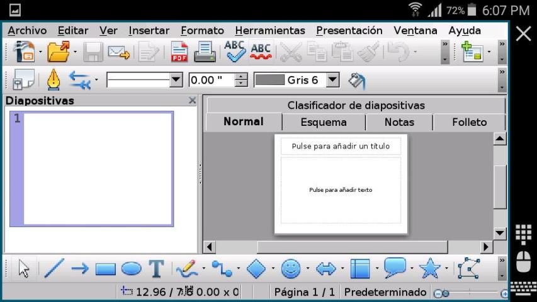
Task: Select the Ellipse drawing tool
Action: pyautogui.click(x=131, y=269)
